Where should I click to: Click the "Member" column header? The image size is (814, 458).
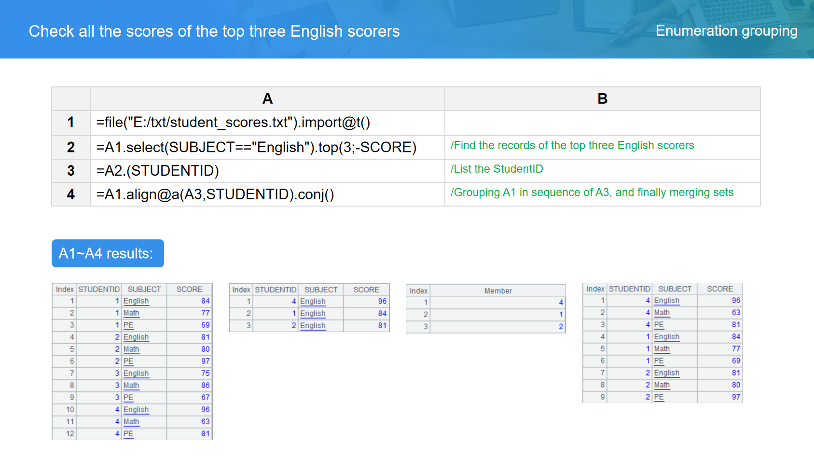click(497, 291)
